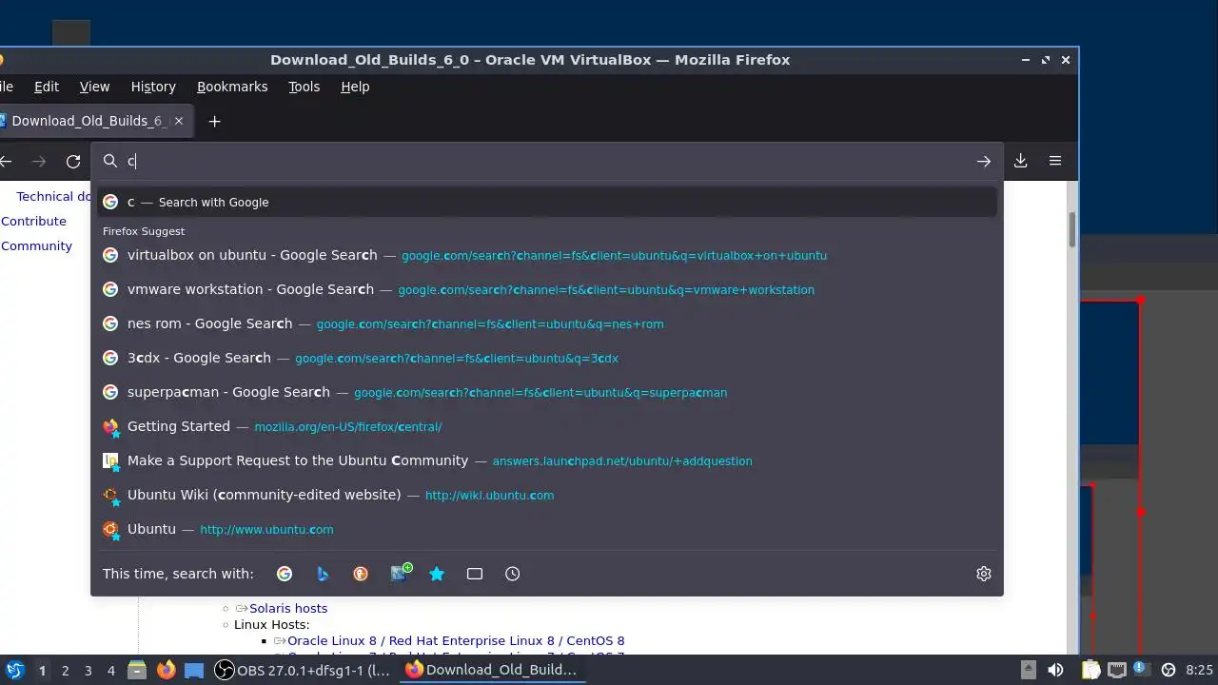Open the network tray icon

click(1116, 670)
